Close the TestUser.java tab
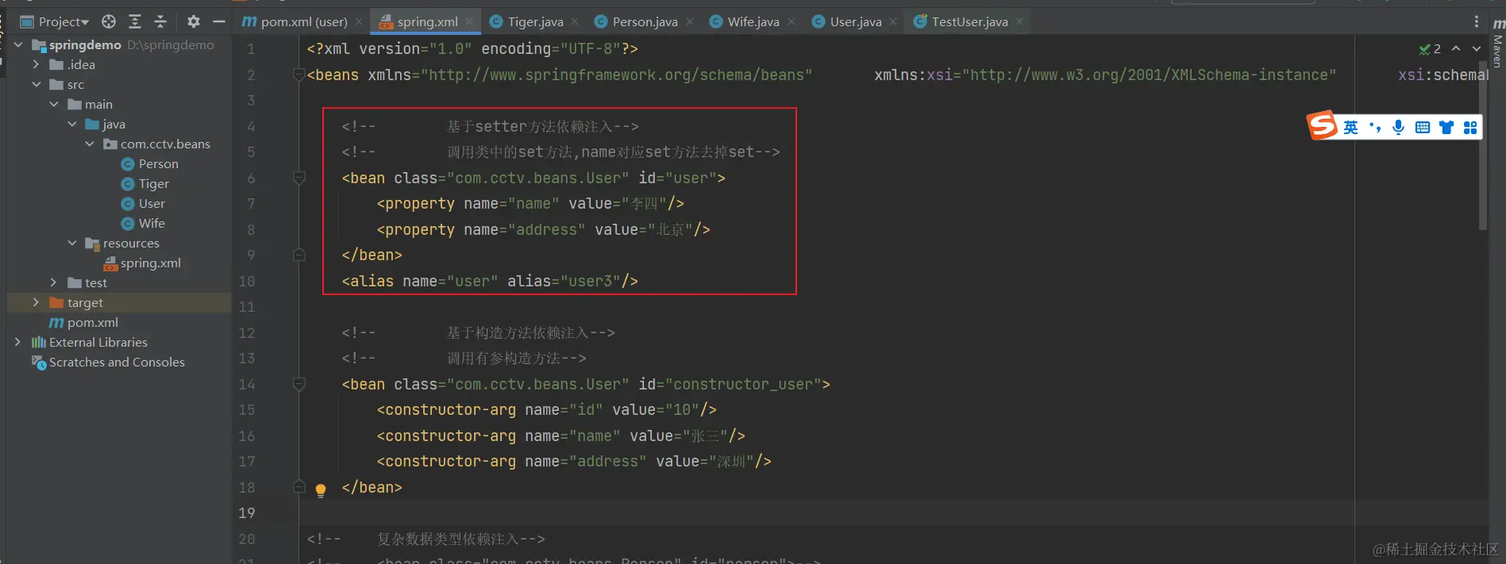Viewport: 1506px width, 564px height. (x=1019, y=21)
